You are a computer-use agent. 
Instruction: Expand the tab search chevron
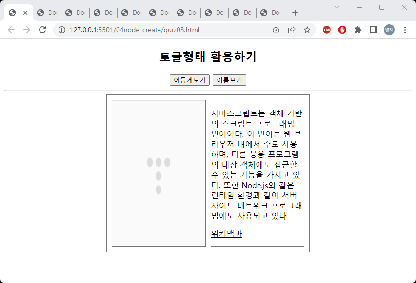click(x=337, y=7)
